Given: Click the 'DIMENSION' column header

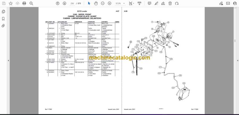Looking at the screenshot, I should click(78, 22).
